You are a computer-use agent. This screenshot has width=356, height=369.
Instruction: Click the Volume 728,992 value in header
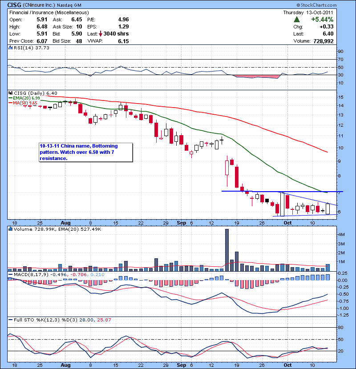click(323, 41)
